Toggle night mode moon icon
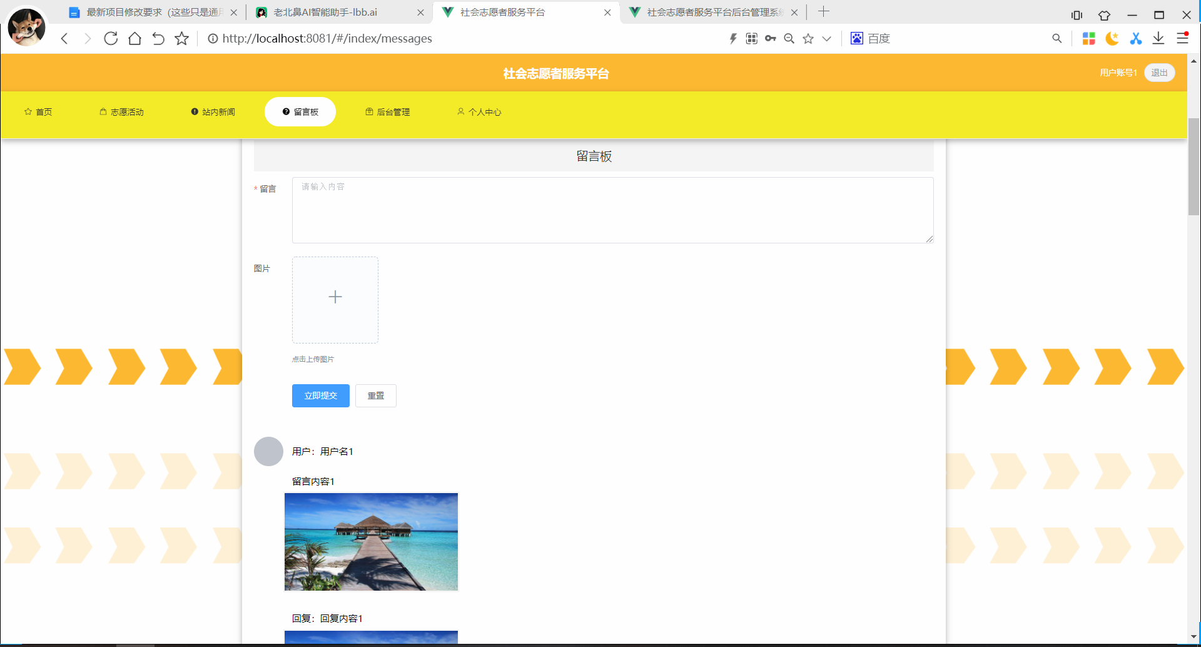This screenshot has height=647, width=1201. 1112,39
